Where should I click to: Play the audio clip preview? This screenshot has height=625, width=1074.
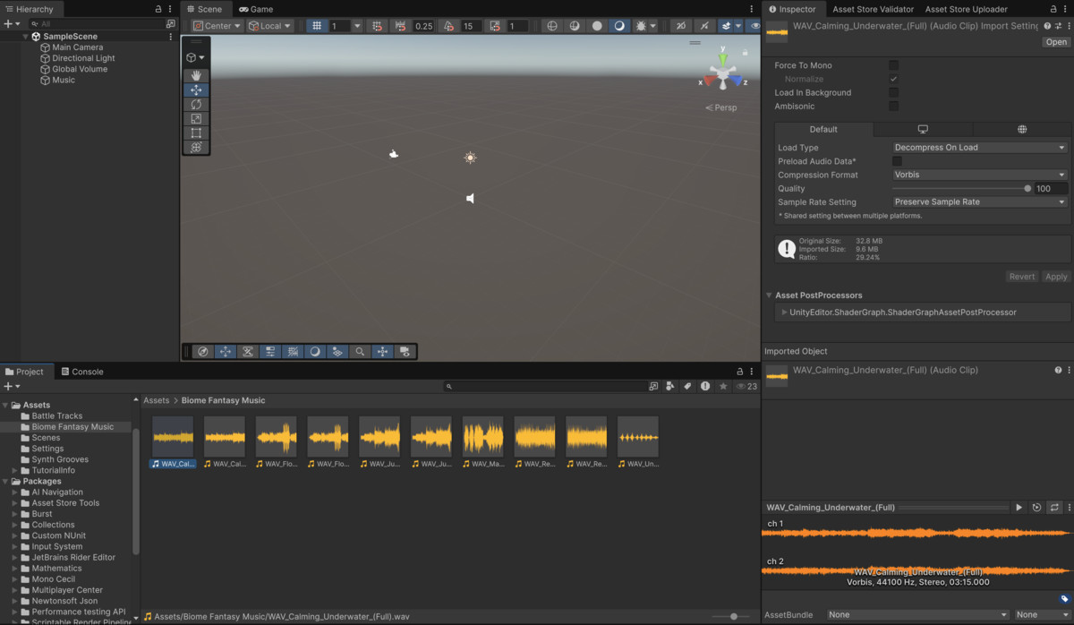click(x=1019, y=508)
